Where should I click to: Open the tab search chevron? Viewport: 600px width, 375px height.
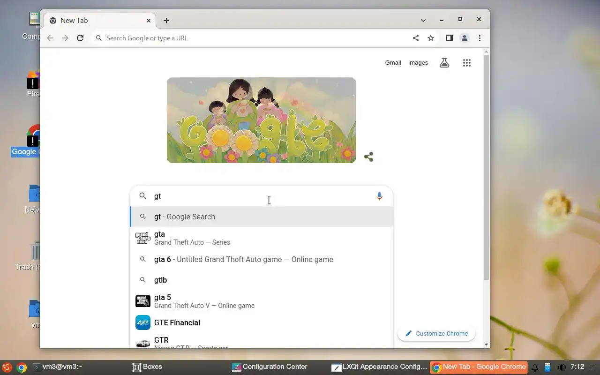click(x=423, y=20)
